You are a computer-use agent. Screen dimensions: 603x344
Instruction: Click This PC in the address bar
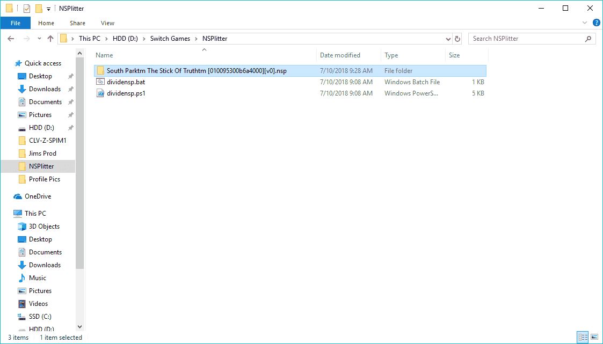tap(90, 39)
